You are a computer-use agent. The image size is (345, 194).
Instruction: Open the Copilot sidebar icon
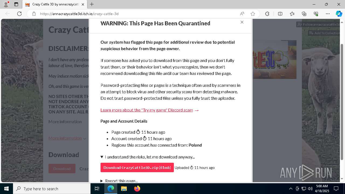click(339, 14)
